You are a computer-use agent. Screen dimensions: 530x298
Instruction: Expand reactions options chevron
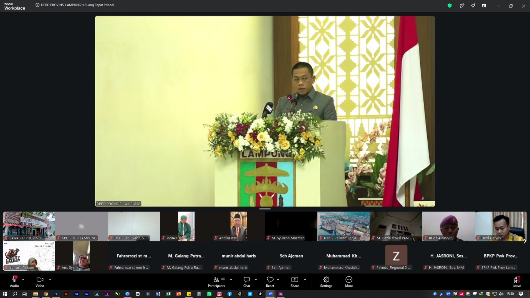point(278,279)
